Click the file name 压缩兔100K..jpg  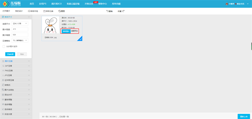(50, 37)
